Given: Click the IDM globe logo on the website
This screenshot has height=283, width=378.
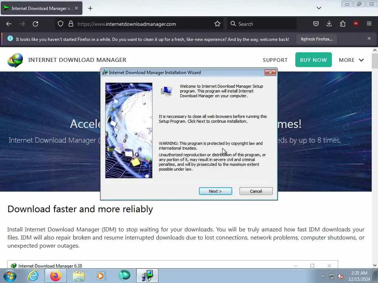Looking at the screenshot, I should [x=15, y=60].
